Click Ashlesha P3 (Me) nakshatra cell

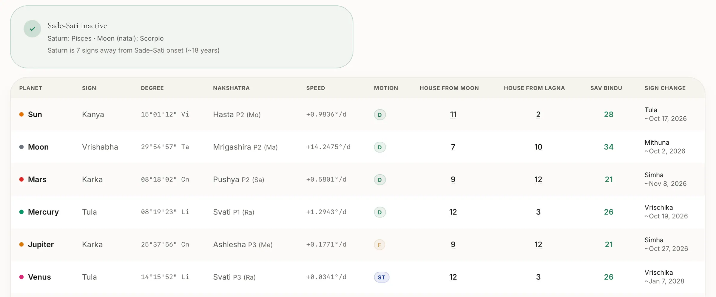[x=243, y=245]
